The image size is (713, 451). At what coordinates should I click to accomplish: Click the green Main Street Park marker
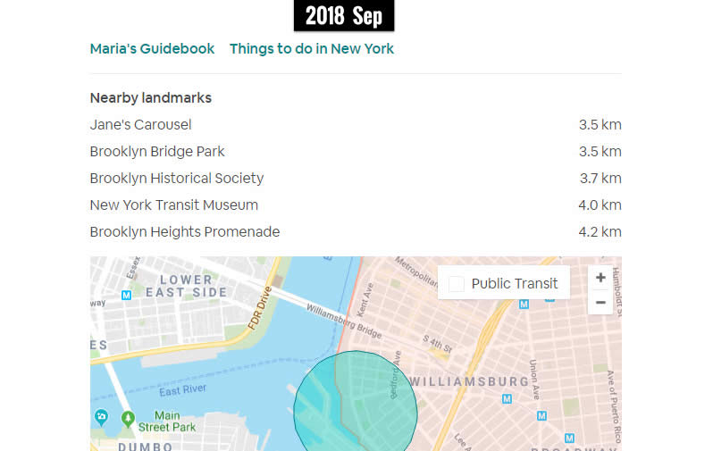[x=128, y=417]
